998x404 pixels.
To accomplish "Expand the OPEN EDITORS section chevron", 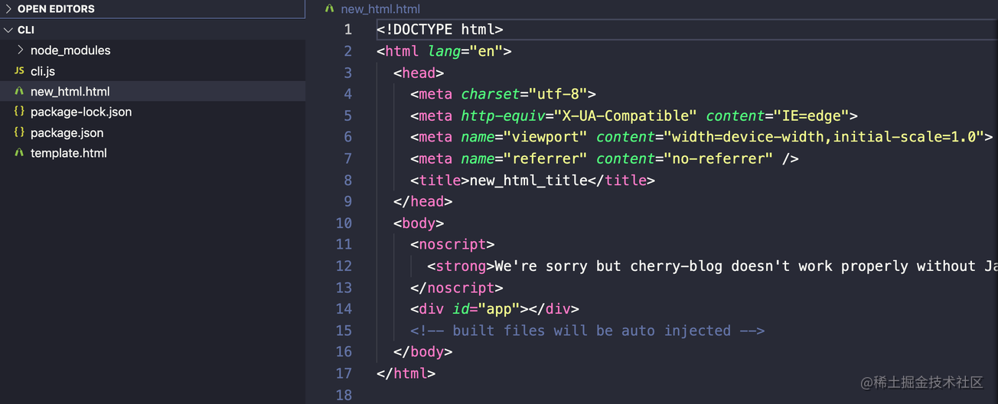I will point(8,9).
